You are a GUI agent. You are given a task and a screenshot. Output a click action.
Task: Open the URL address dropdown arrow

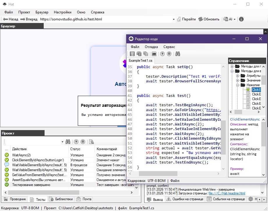click(x=174, y=19)
